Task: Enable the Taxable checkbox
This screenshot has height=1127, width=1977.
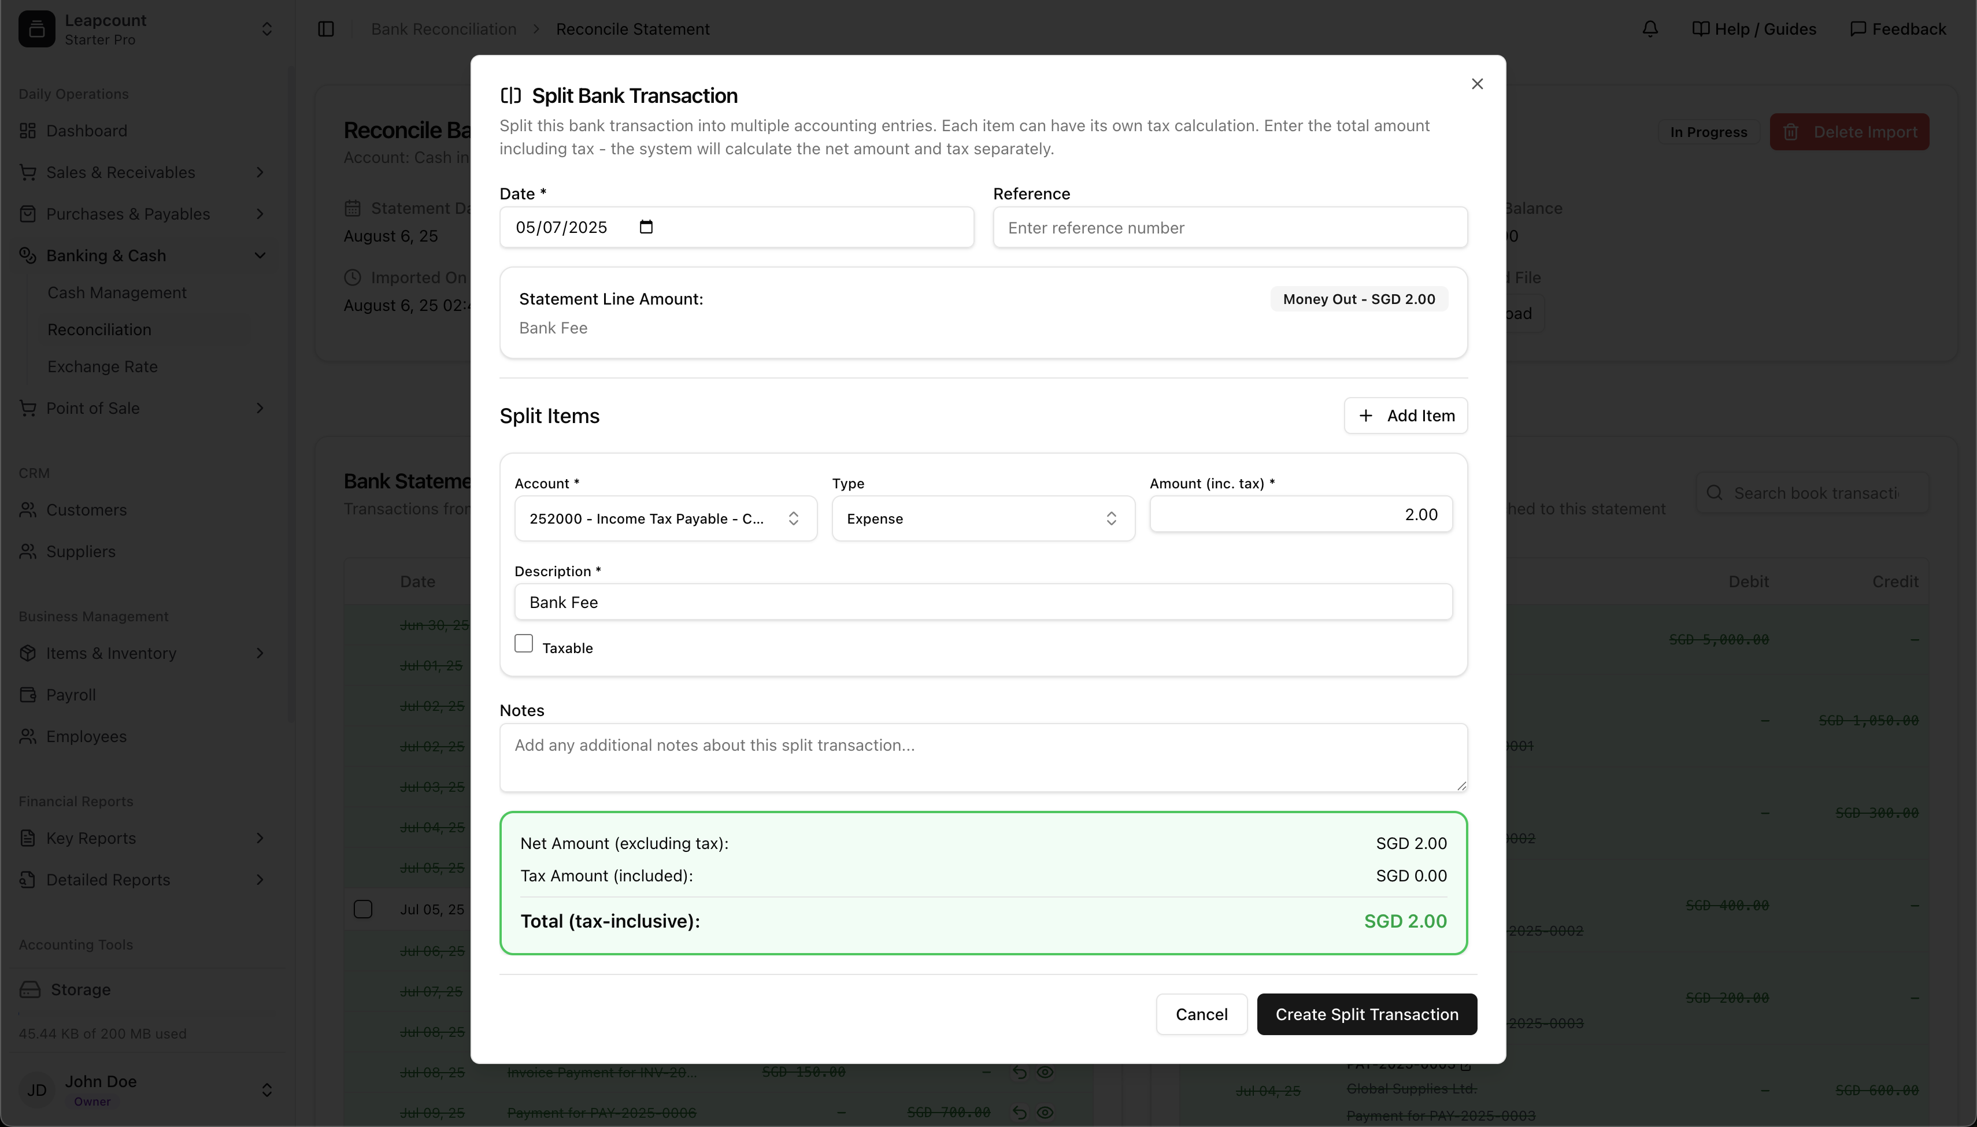Action: [x=524, y=643]
